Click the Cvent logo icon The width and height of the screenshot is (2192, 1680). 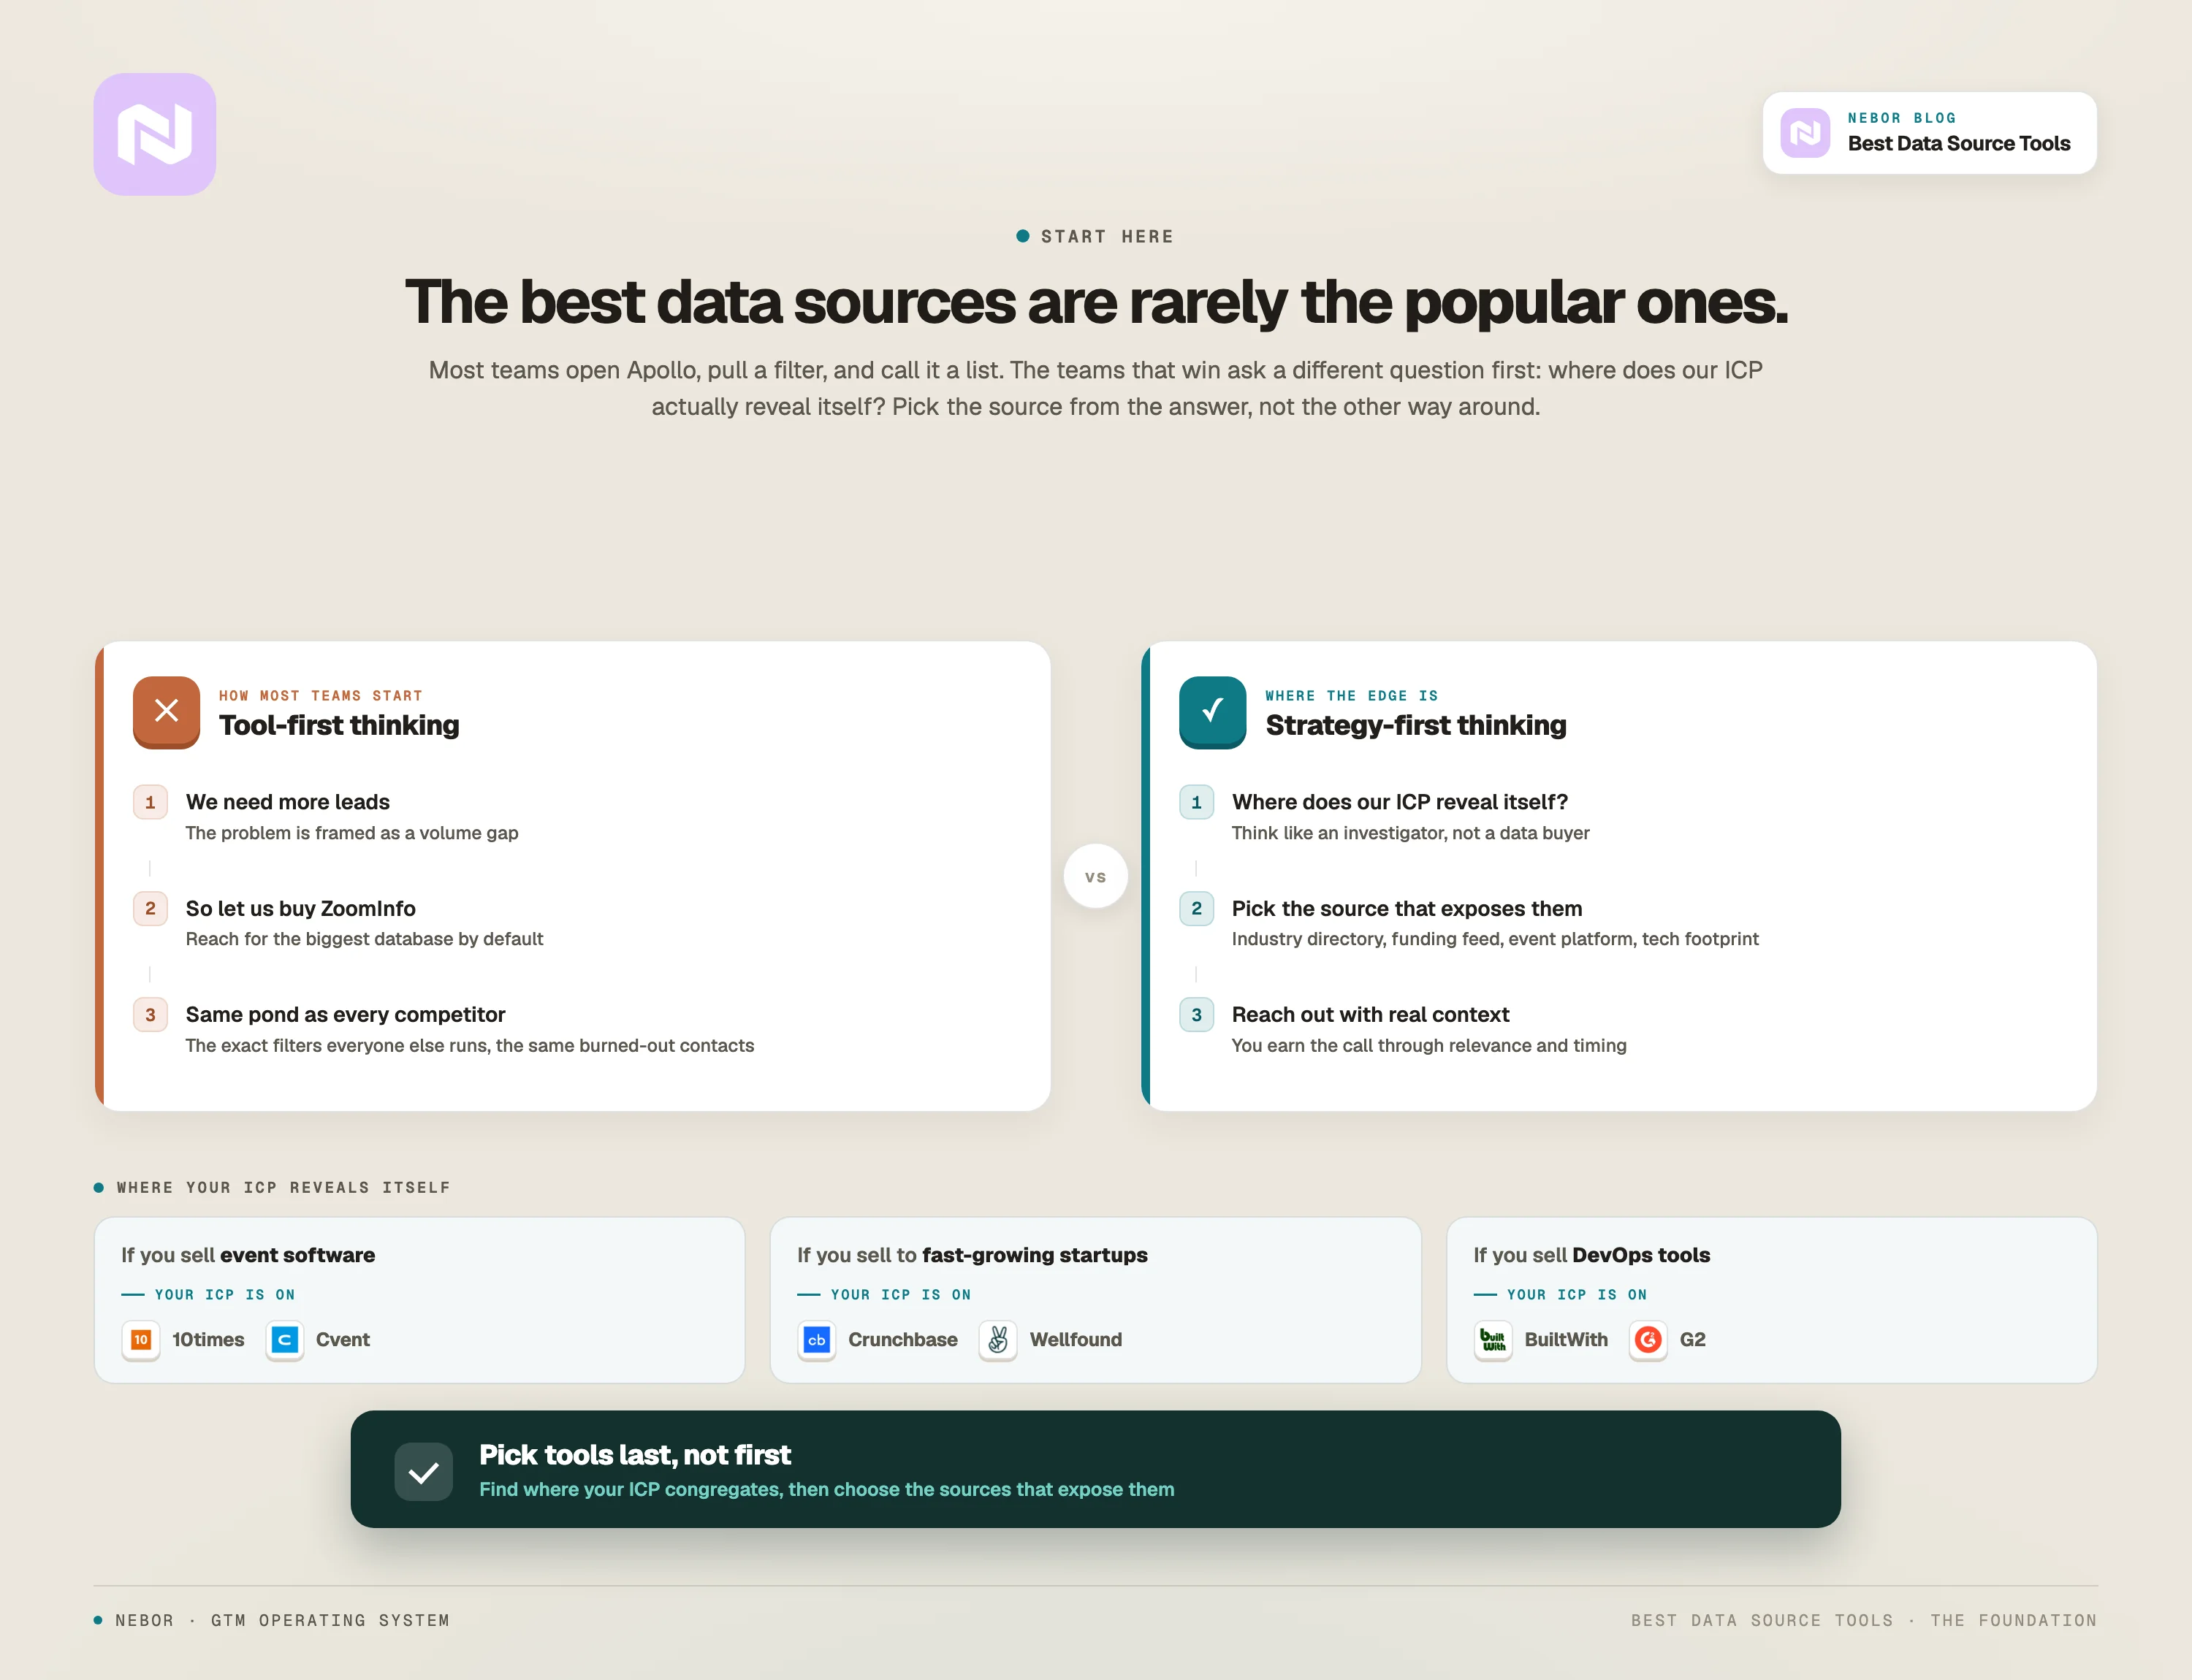coord(285,1340)
